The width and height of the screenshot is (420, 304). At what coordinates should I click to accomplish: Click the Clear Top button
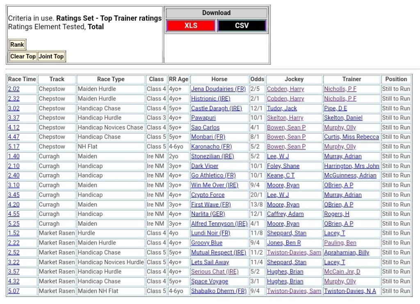pos(23,57)
